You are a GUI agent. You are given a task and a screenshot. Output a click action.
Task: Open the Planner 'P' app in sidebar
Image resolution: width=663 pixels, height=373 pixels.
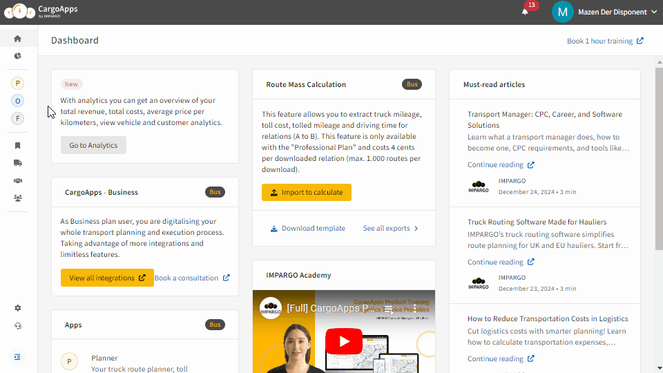click(x=17, y=84)
